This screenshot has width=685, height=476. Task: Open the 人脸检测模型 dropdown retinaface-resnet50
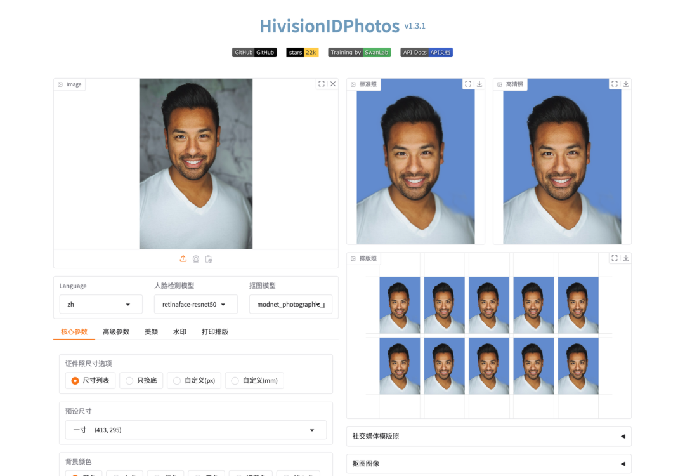196,304
